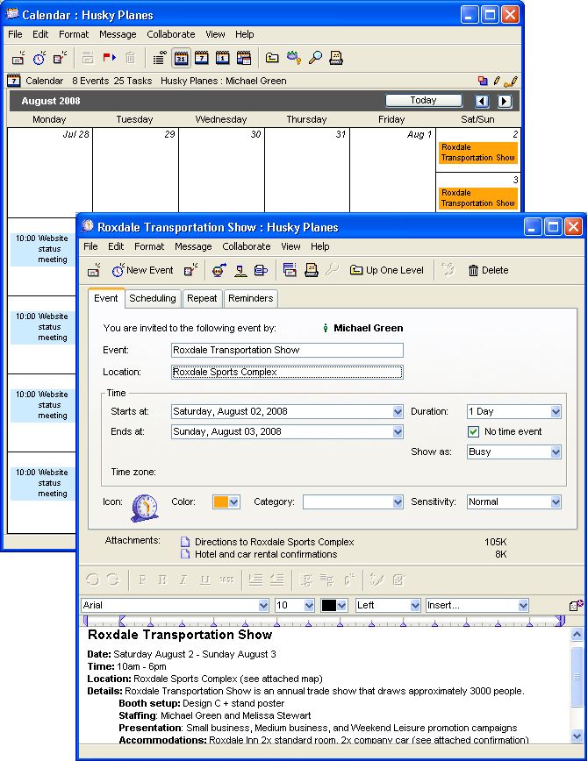Viewport: 588px width, 761px height.
Task: Open the Sensitivity dropdown
Action: (555, 502)
